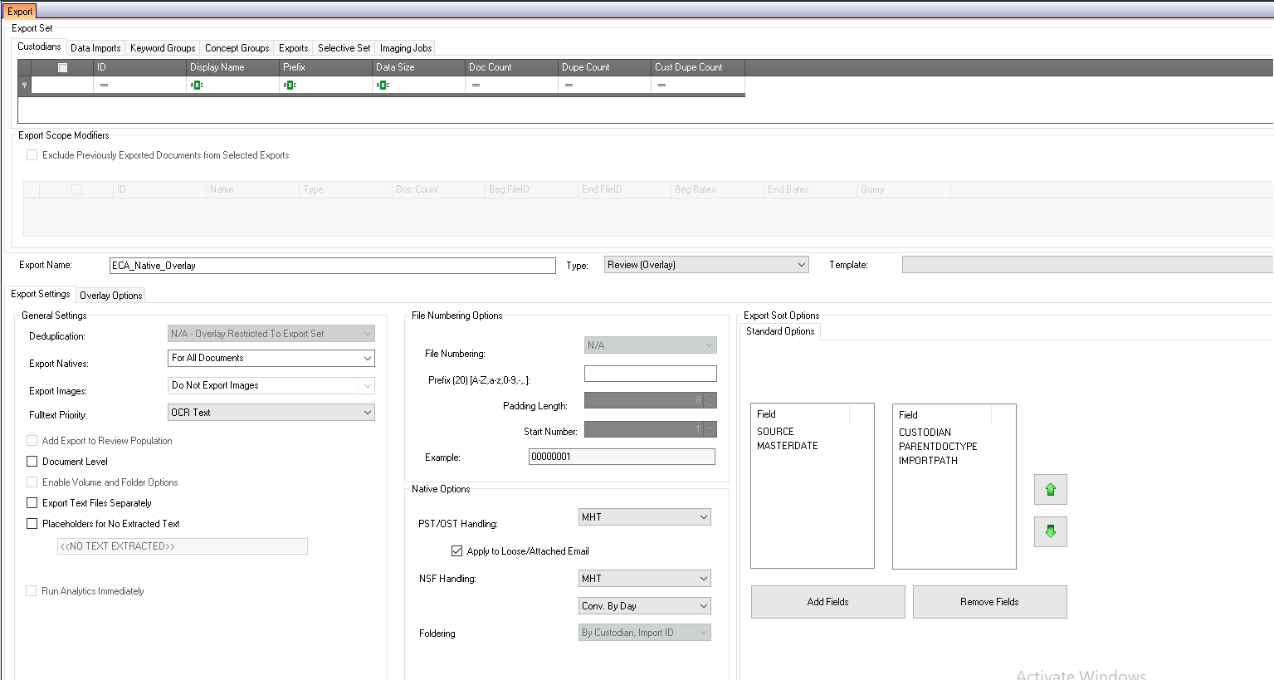Uncheck Apply to Loose/Attached Email
This screenshot has height=680, width=1274.
(456, 550)
